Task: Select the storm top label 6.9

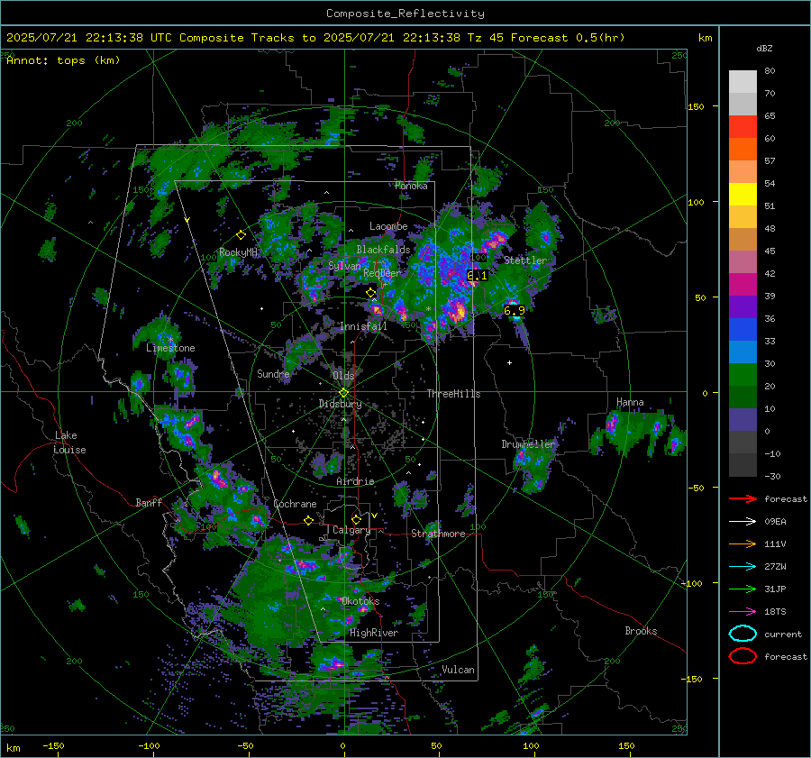Action: 515,310
